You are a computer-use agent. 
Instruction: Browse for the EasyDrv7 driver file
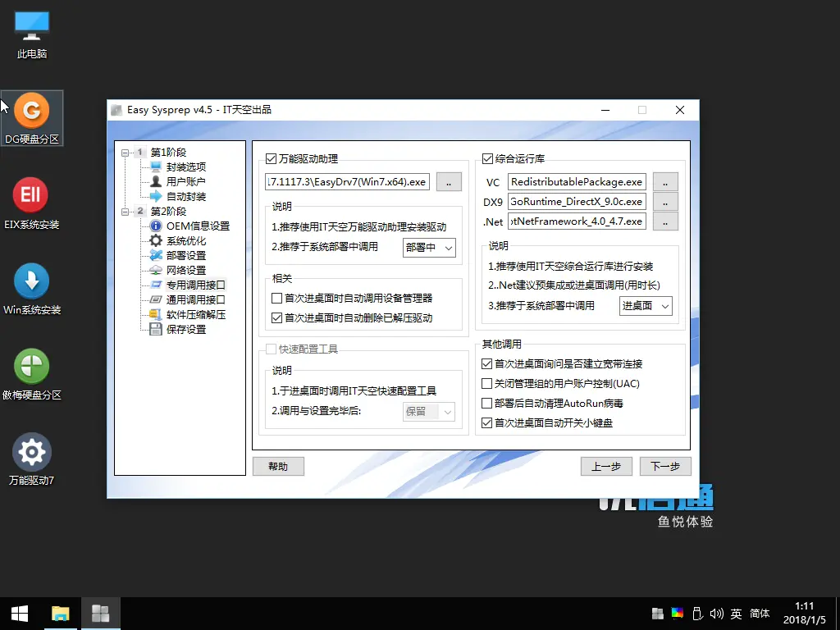coord(449,181)
